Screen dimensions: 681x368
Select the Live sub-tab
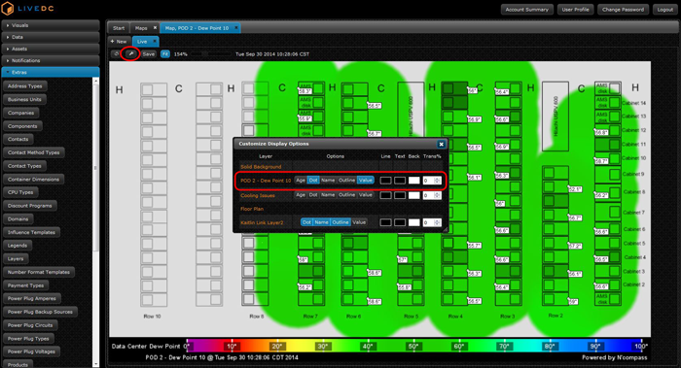[x=142, y=42]
